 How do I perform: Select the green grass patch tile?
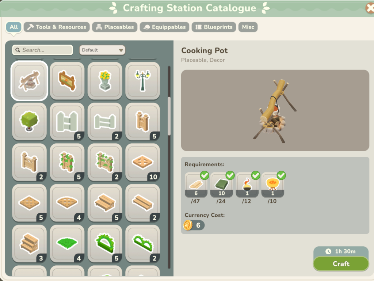67,244
